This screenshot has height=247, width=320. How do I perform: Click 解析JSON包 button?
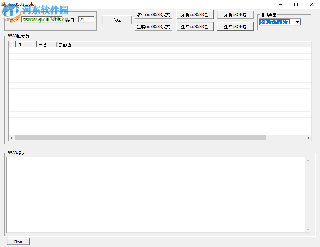235,14
